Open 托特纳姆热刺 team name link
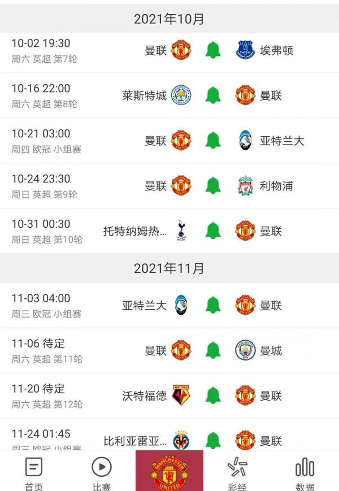The height and width of the screenshot is (491, 339). coord(136,231)
